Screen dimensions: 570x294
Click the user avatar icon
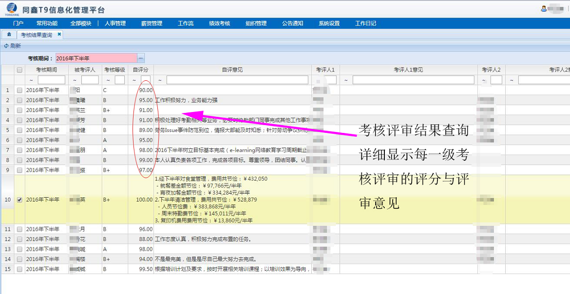(544, 8)
